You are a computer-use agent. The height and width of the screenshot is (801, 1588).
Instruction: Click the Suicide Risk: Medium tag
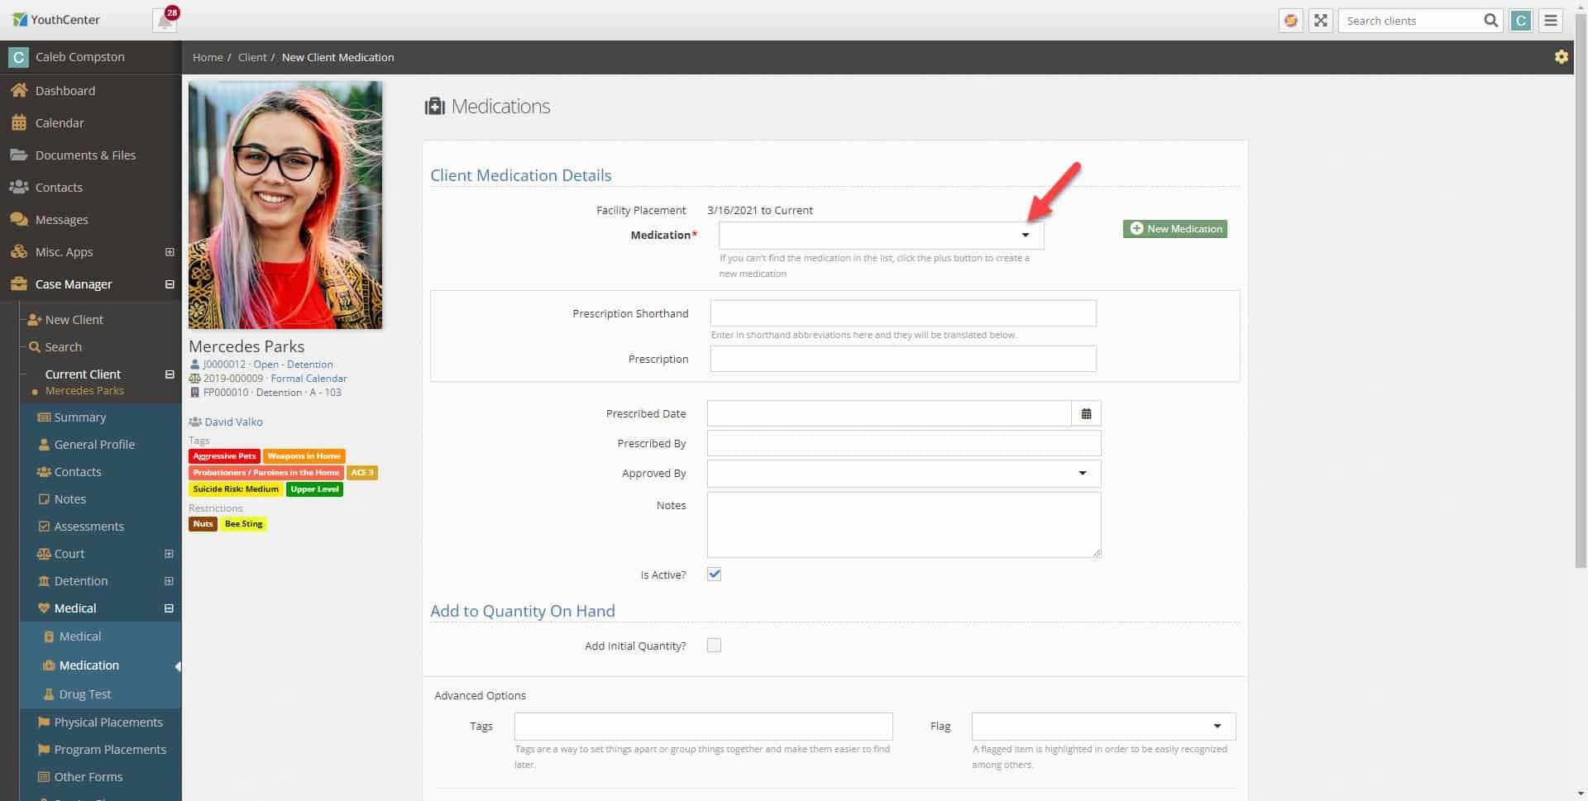236,489
